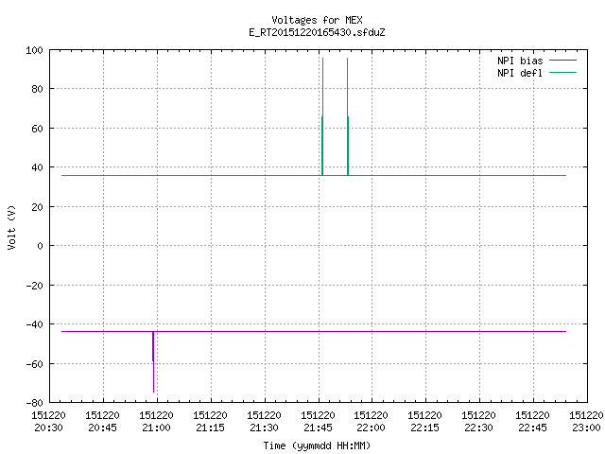Click the y-axis tick label 20
This screenshot has height=454, width=605.
pos(37,207)
